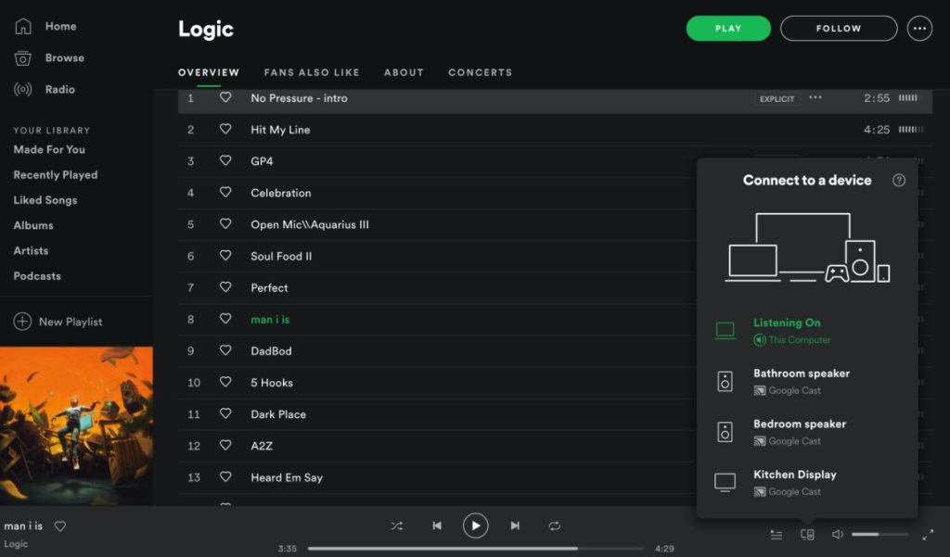Open the Home page in sidebar
Image resolution: width=950 pixels, height=557 pixels.
[x=45, y=26]
